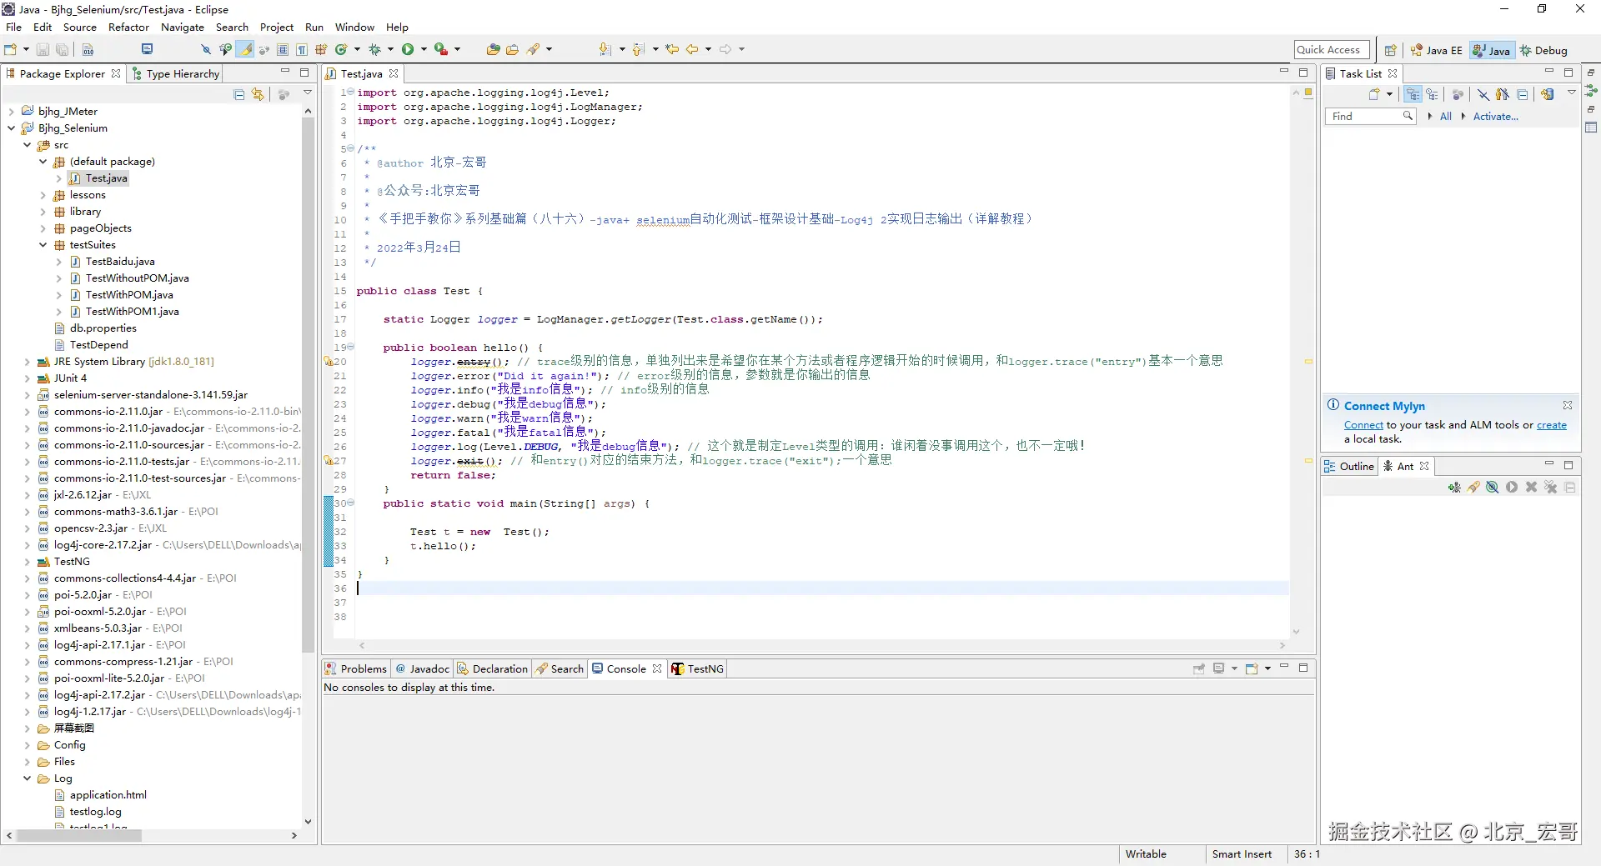Click the Skip All Breakpoints icon
1601x866 pixels.
205,50
